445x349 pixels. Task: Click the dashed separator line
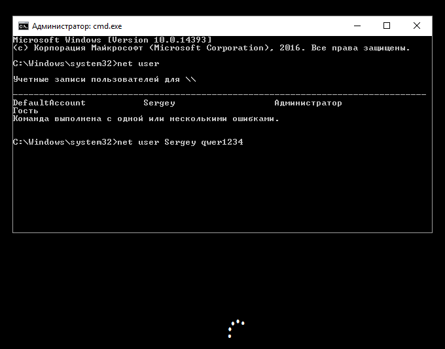(x=219, y=94)
